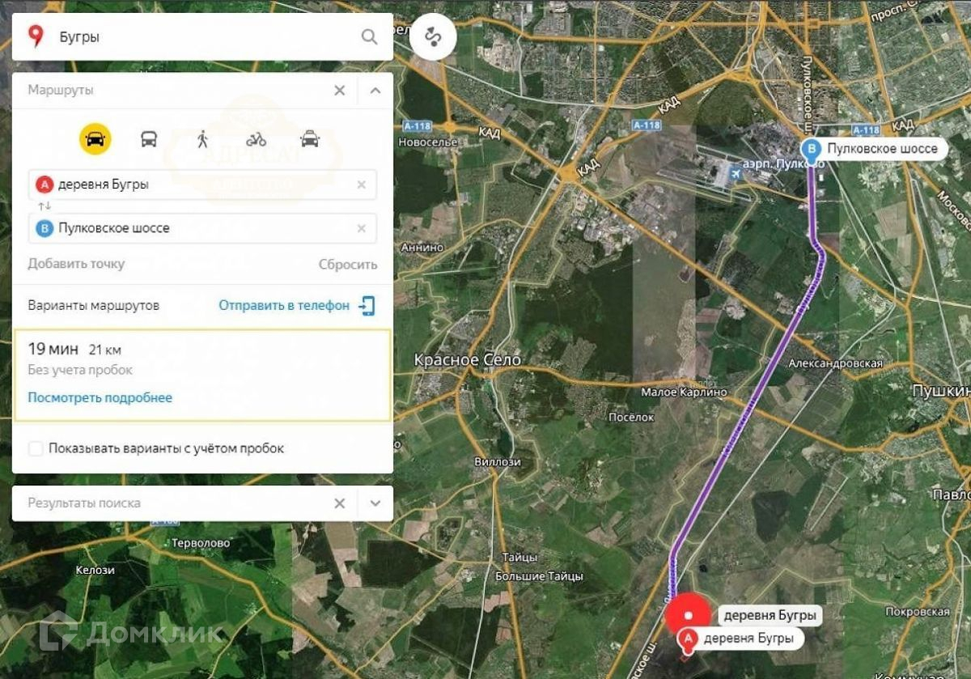Click the upper деревня Бугры map label
The height and width of the screenshot is (679, 971).
tap(770, 615)
